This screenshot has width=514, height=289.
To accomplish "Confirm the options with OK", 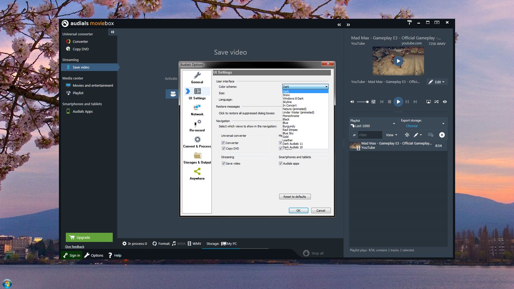I will point(298,210).
